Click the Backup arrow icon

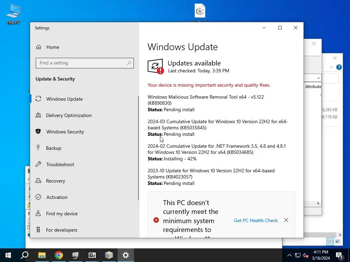coord(38,148)
